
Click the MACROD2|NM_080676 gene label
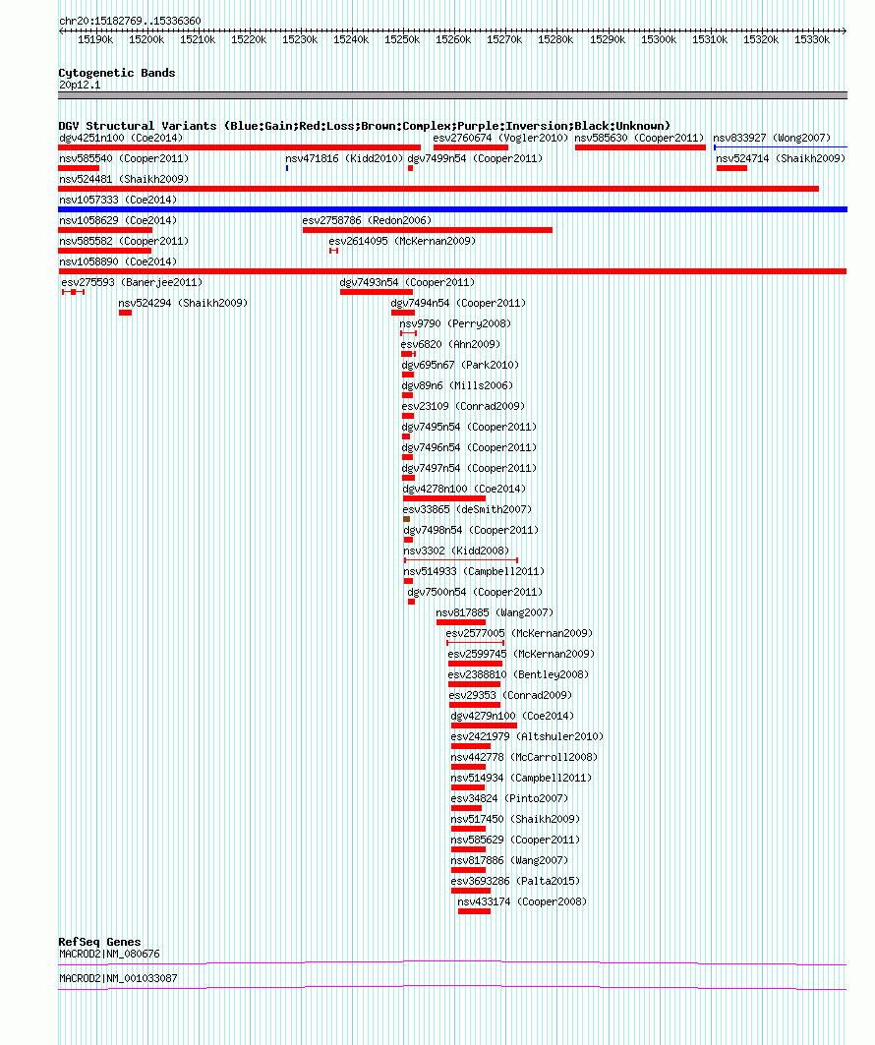(109, 955)
